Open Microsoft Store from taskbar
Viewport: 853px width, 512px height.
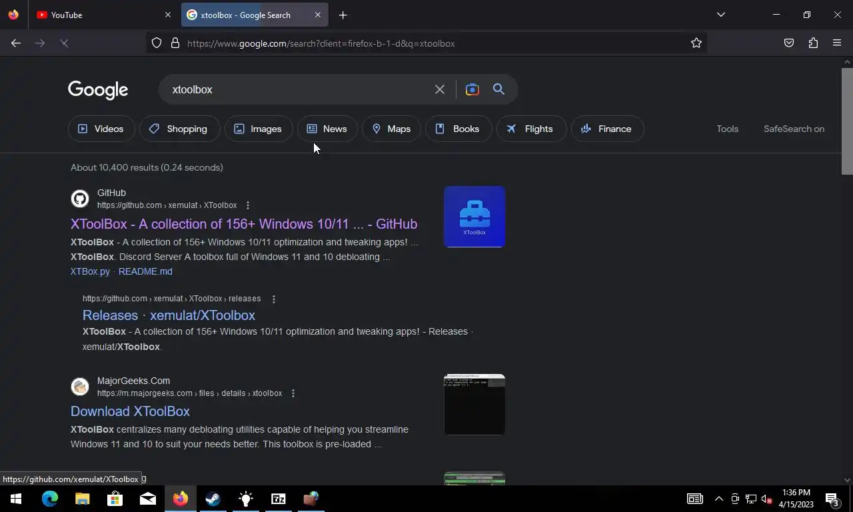click(x=115, y=499)
